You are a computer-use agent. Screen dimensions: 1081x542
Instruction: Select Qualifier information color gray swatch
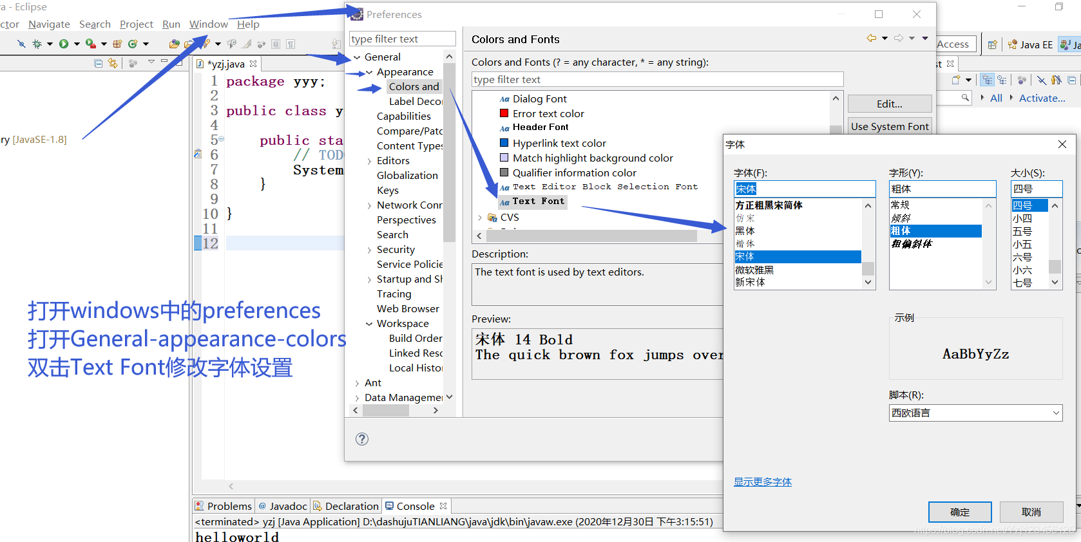(504, 173)
